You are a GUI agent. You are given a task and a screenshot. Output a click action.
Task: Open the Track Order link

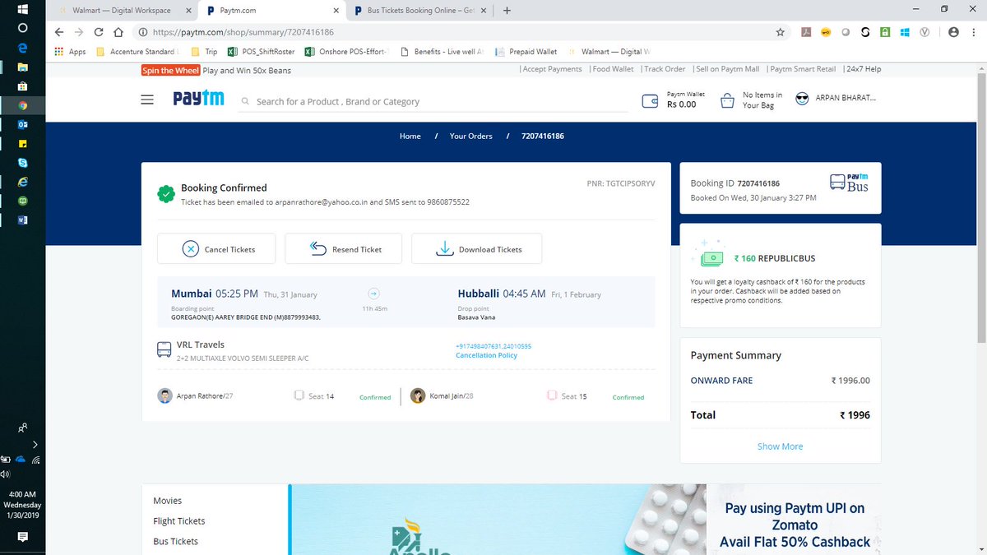pos(665,69)
